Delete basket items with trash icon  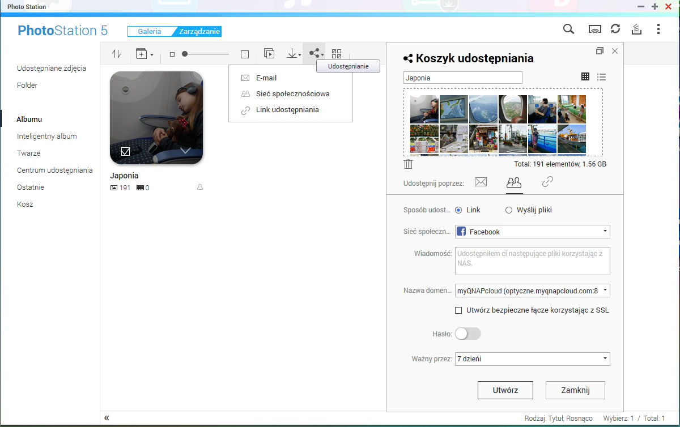[409, 164]
